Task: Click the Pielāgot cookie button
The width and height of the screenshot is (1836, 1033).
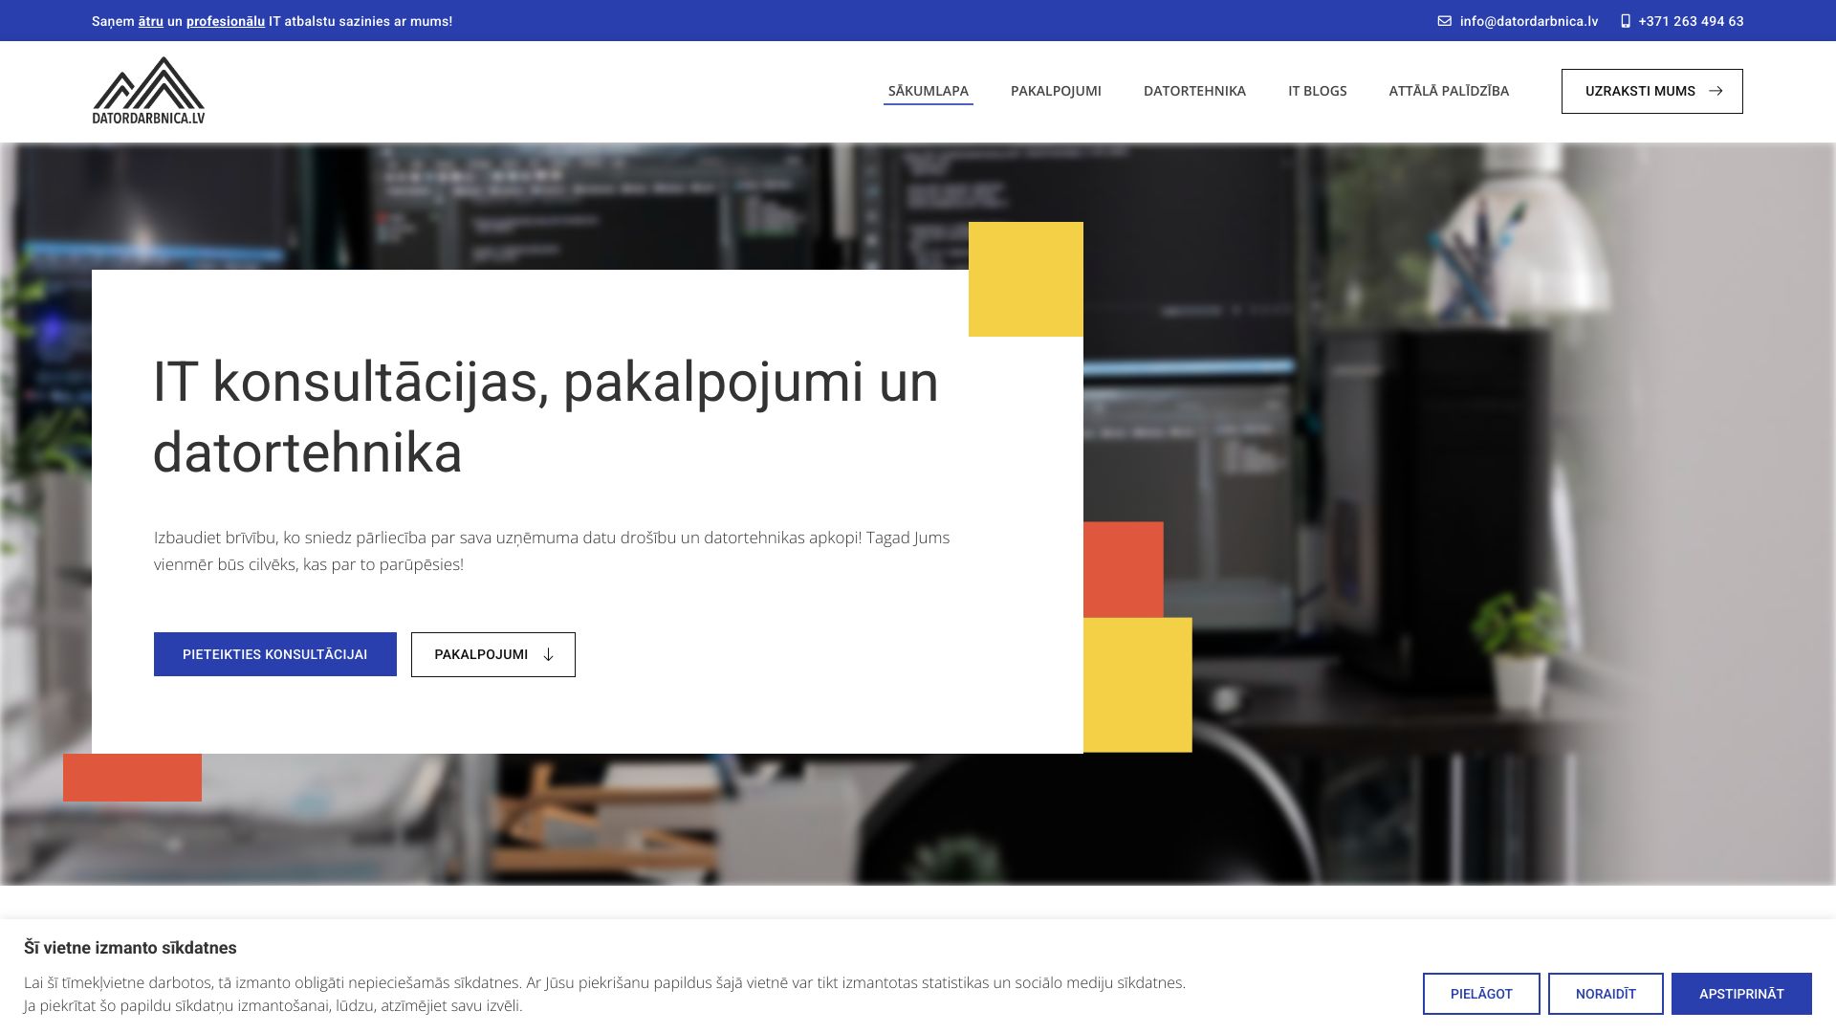Action: pyautogui.click(x=1480, y=994)
